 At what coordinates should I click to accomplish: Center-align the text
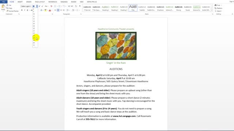[58, 10]
